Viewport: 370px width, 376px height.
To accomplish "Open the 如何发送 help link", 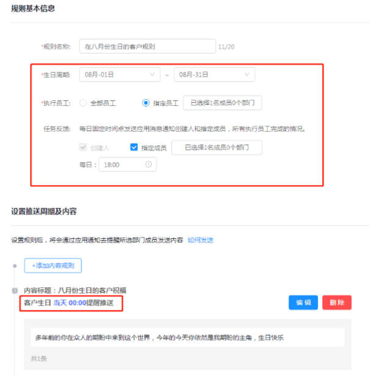I will pos(201,240).
